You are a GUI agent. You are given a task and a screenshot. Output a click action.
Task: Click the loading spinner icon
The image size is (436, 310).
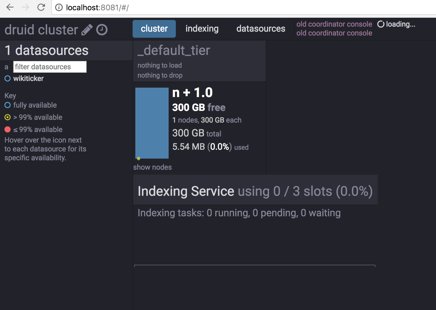[x=381, y=24]
